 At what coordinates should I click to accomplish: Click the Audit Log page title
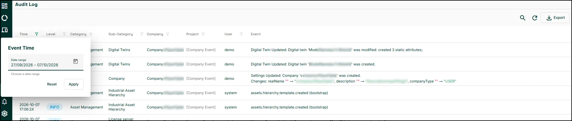[26, 4]
